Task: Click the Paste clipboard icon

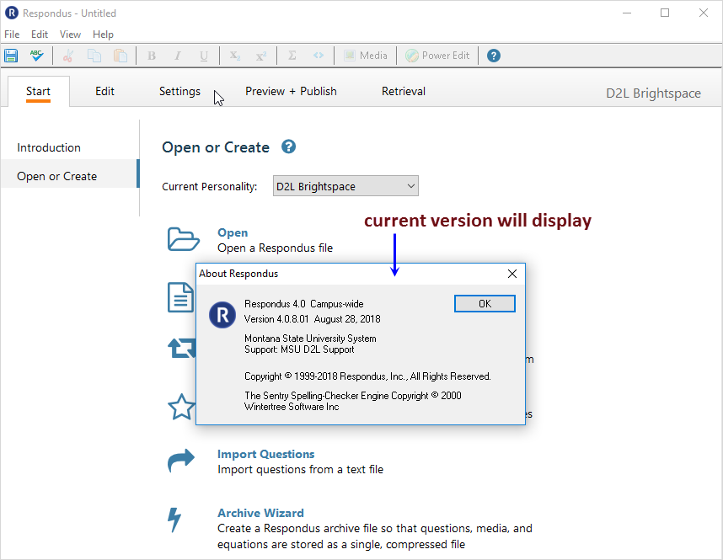Action: [121, 56]
